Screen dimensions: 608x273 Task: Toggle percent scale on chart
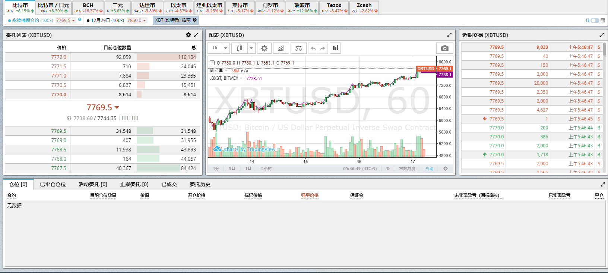pos(388,169)
